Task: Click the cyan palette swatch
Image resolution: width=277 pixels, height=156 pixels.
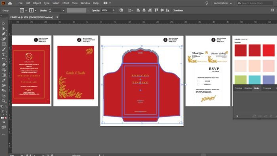Action: (x=254, y=80)
